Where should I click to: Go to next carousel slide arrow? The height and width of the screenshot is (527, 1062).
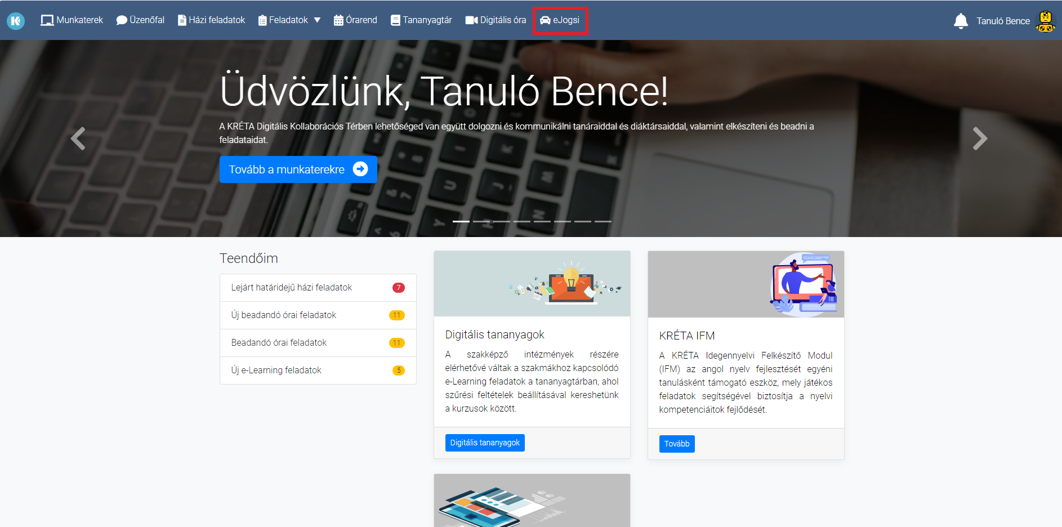point(980,139)
